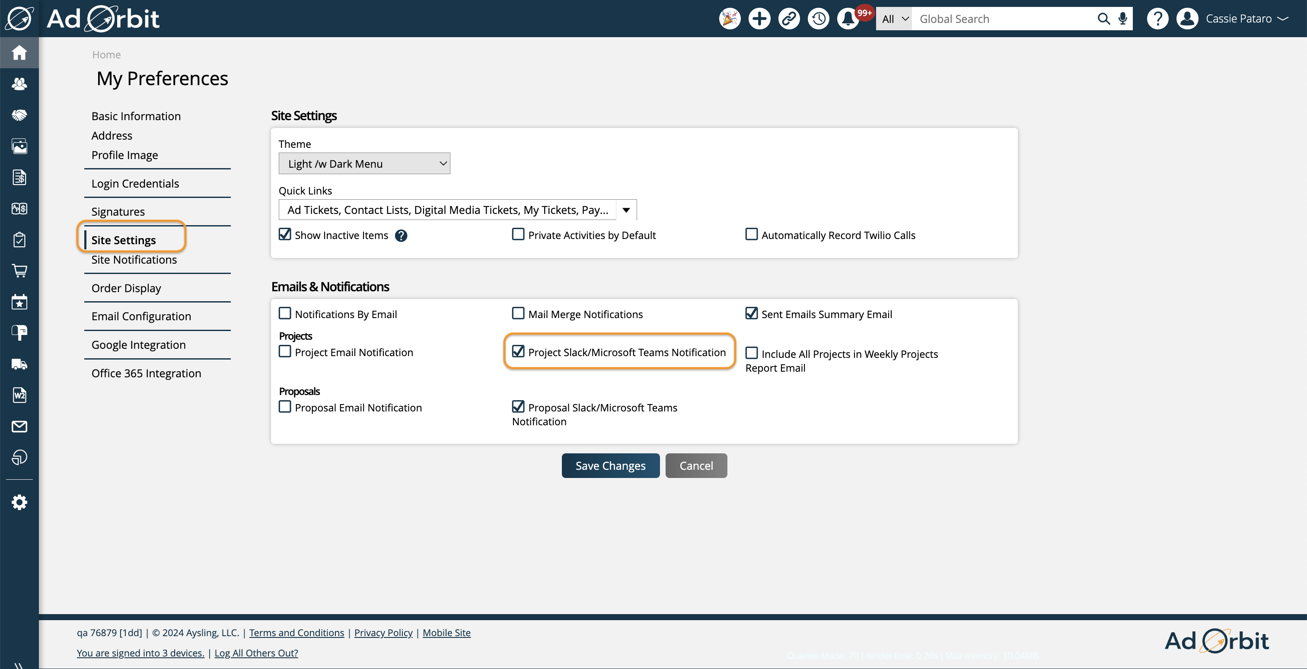Activate the microphone voice search icon

(1122, 19)
